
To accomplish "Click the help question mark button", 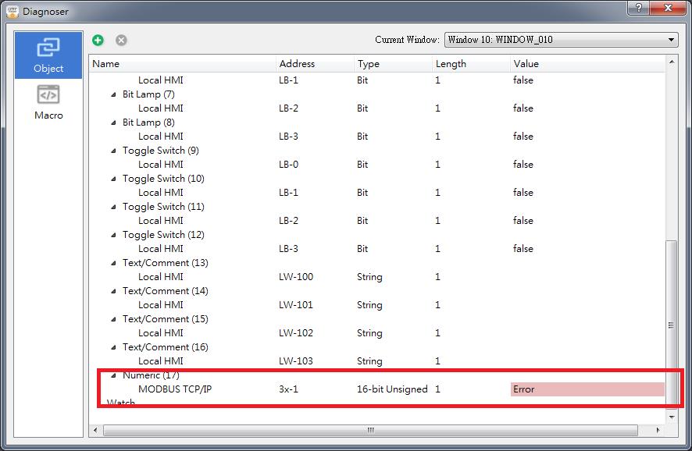I will [638, 9].
